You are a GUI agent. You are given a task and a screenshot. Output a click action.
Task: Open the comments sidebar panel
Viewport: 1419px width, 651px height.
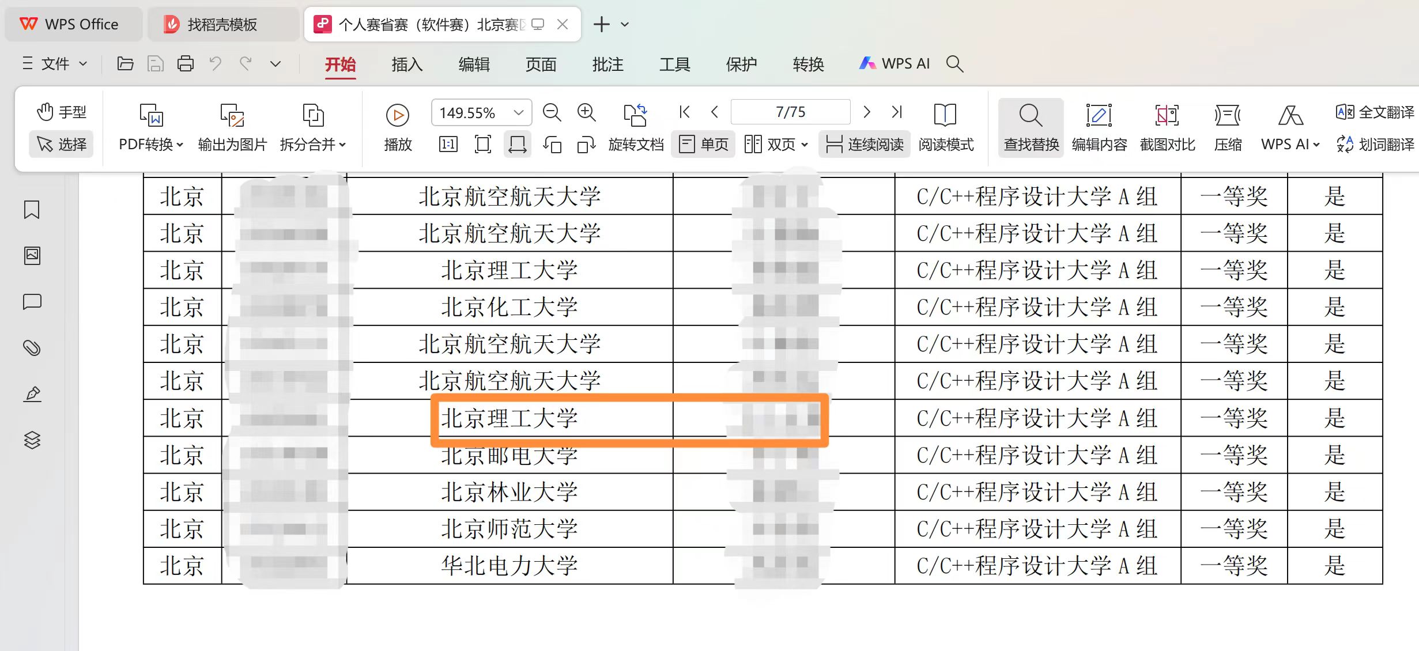(x=32, y=302)
